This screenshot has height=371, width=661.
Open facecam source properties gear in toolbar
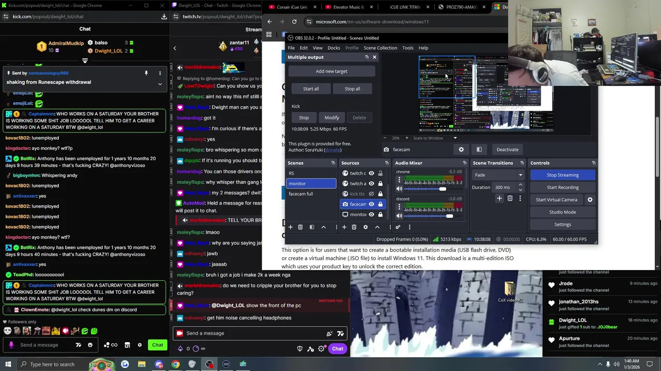[461, 149]
